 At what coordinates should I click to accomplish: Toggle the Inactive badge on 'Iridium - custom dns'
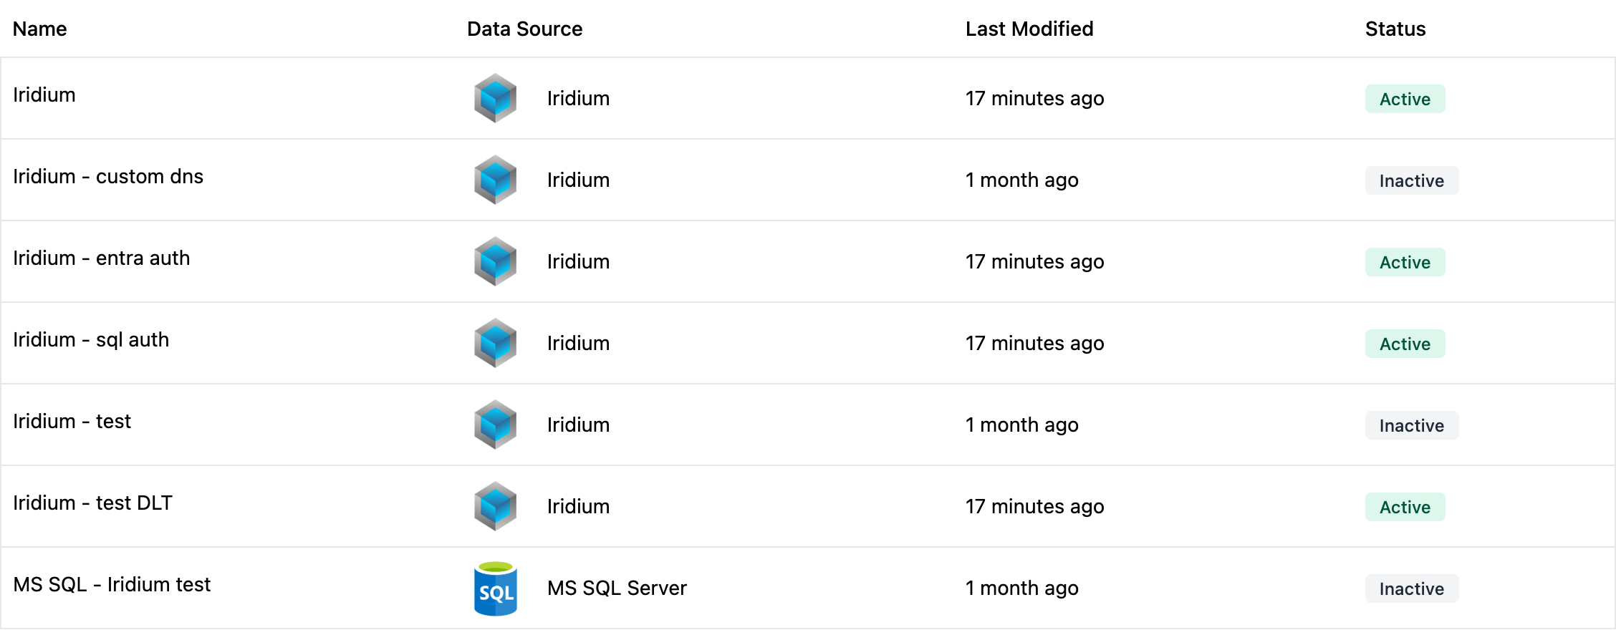pos(1410,180)
